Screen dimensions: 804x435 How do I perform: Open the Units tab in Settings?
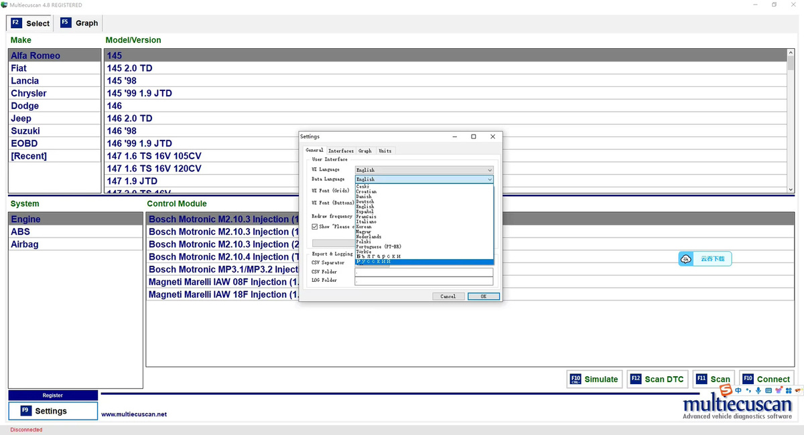pos(385,151)
